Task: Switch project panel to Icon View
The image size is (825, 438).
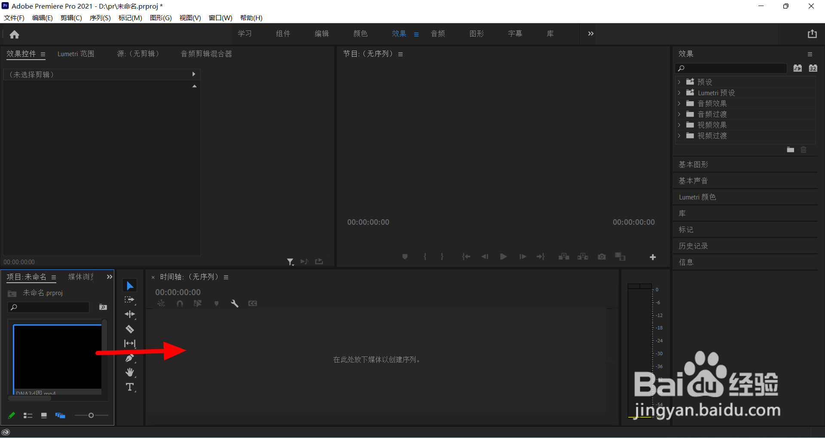Action: tap(44, 416)
